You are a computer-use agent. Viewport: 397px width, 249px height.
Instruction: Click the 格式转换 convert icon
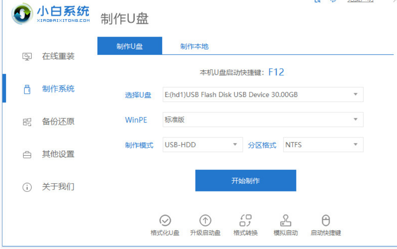coord(245,220)
